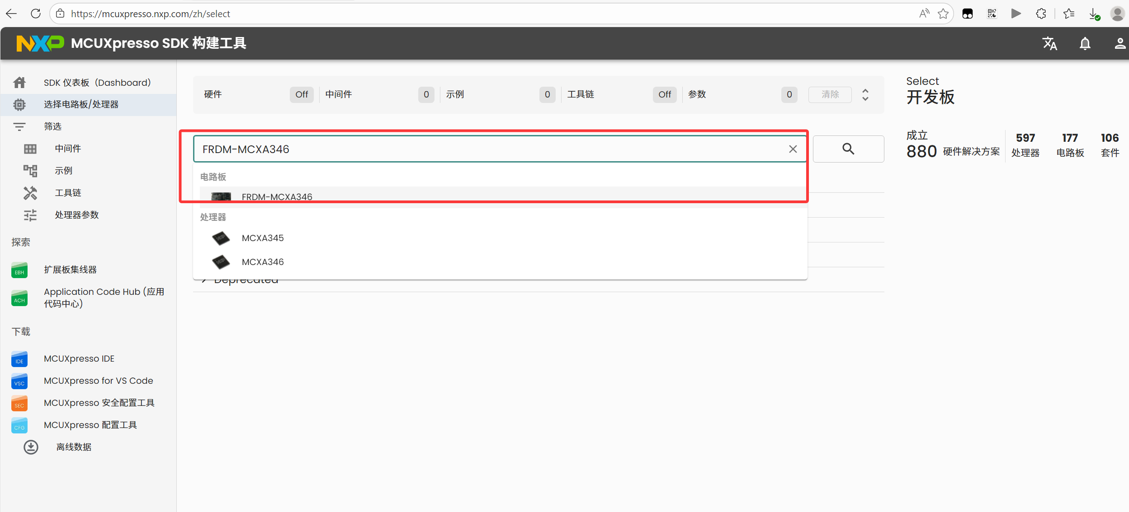Click the CFG config tools icon
1129x512 pixels.
point(19,425)
